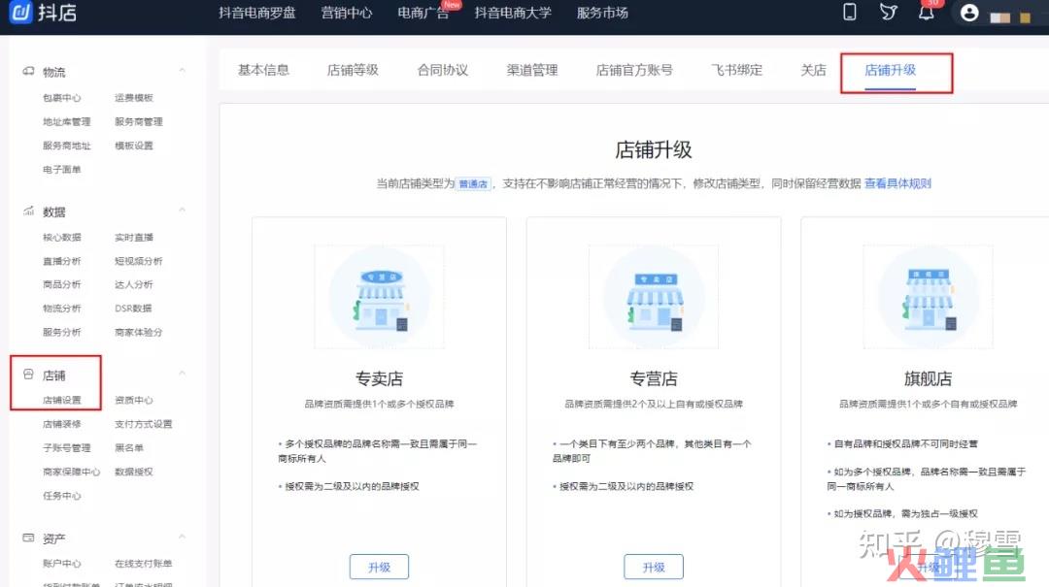The image size is (1049, 587).
Task: Open 资质中心 in the sidebar
Action: pyautogui.click(x=134, y=401)
